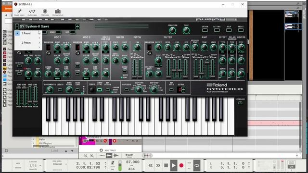Click the OSC 2 variation round button
308x173 pixels.
tap(77, 52)
